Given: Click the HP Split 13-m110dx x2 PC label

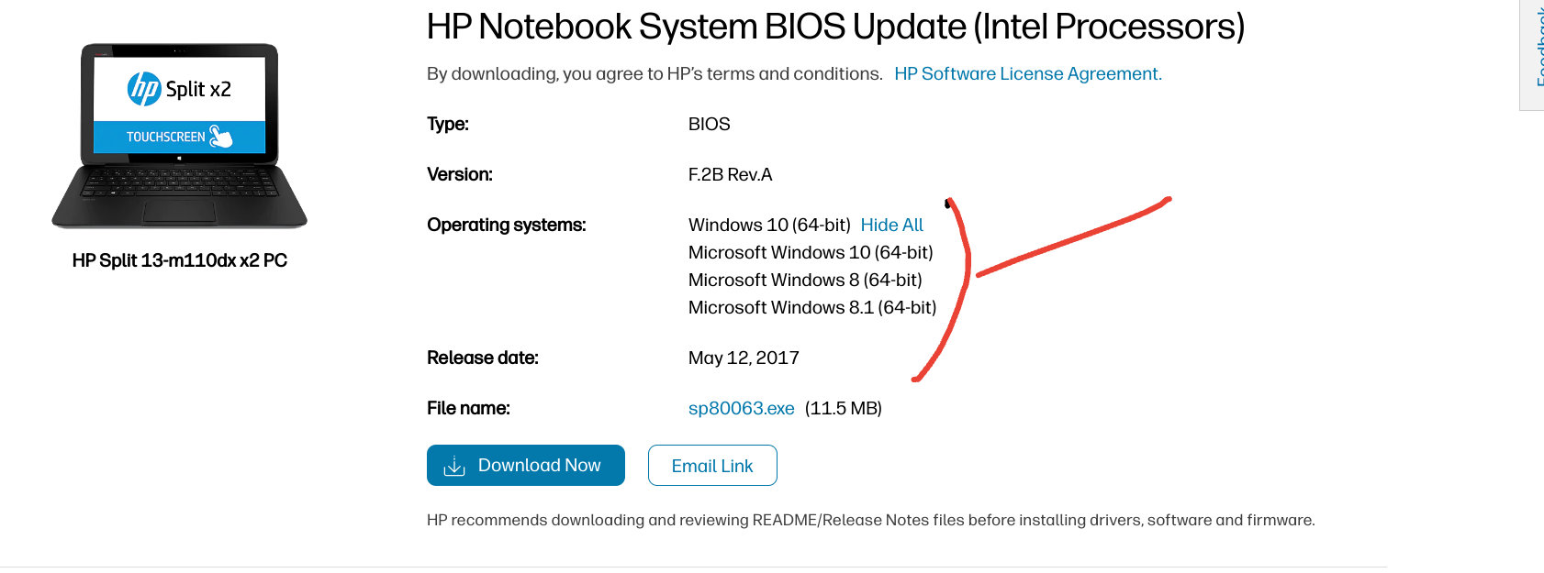Looking at the screenshot, I should (x=179, y=259).
